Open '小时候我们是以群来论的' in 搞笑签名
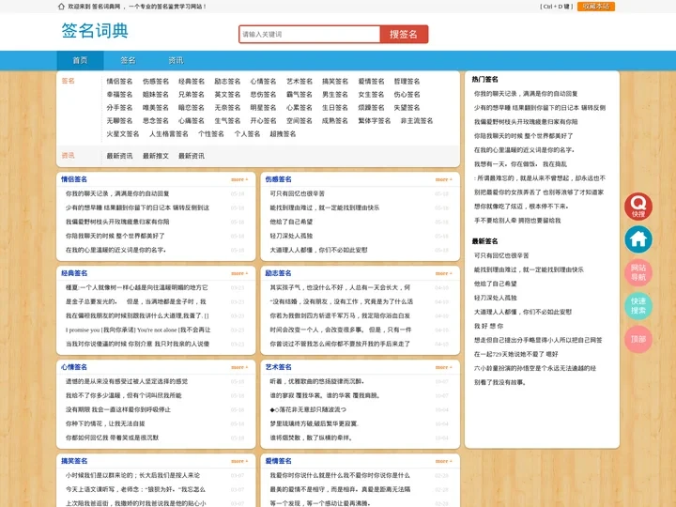 pyautogui.click(x=132, y=475)
